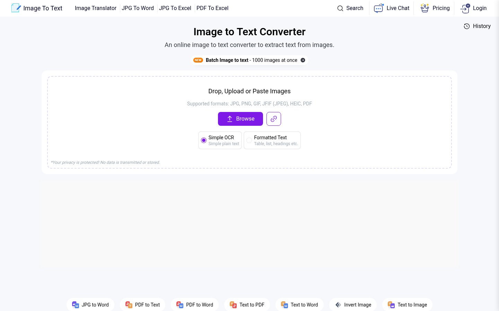Click the Live Chat link text
This screenshot has height=311, width=499.
[398, 8]
